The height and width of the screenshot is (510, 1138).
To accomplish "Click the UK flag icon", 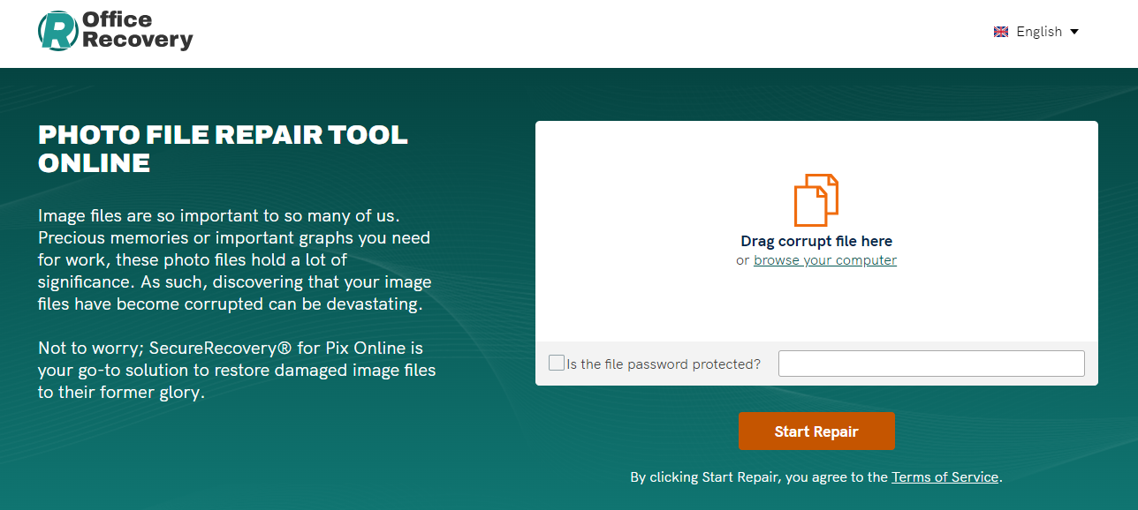I will click(1001, 32).
